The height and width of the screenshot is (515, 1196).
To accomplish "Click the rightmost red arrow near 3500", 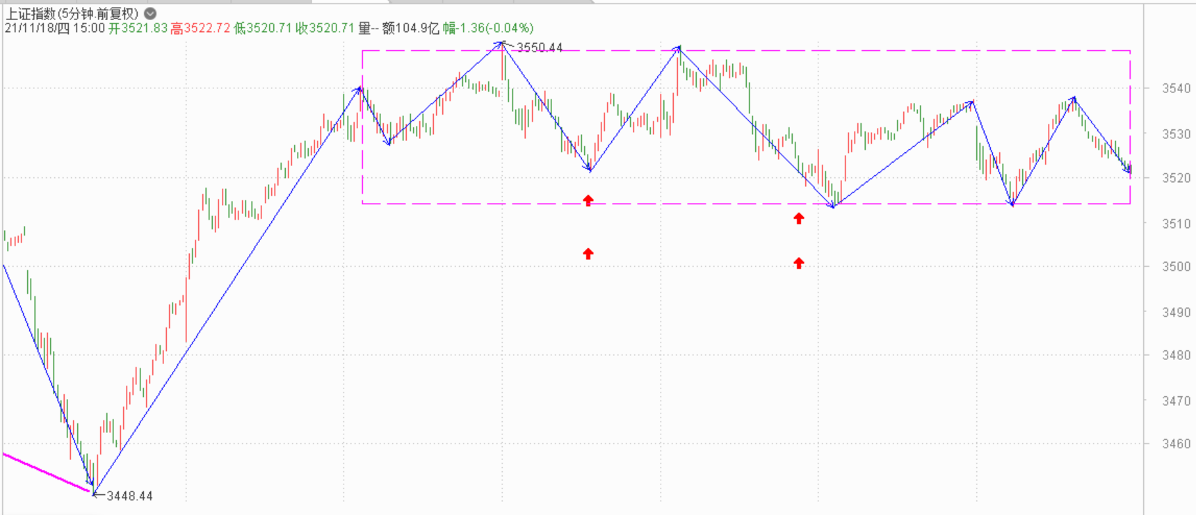I will pos(799,263).
